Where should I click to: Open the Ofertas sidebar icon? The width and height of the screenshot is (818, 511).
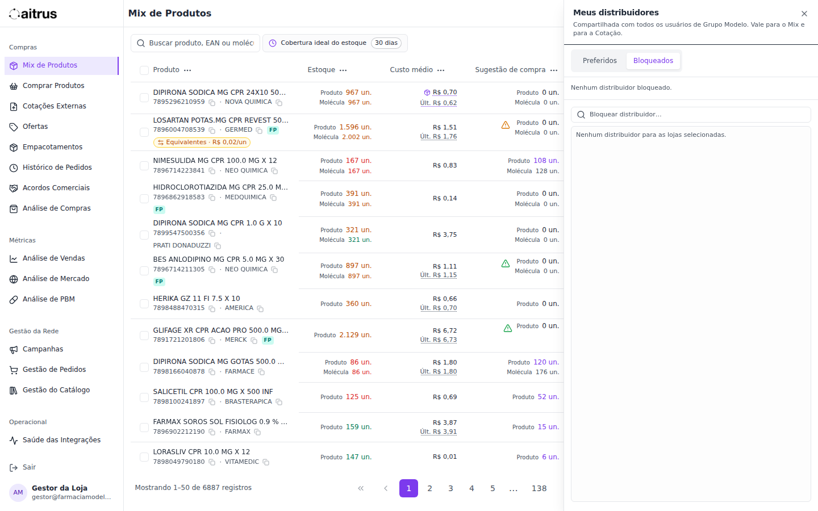tap(14, 127)
